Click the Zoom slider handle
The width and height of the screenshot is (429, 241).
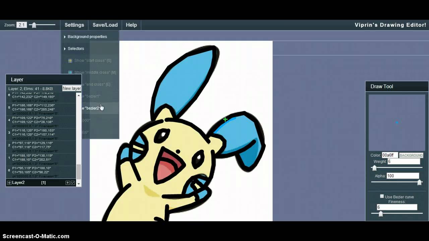(x=34, y=25)
